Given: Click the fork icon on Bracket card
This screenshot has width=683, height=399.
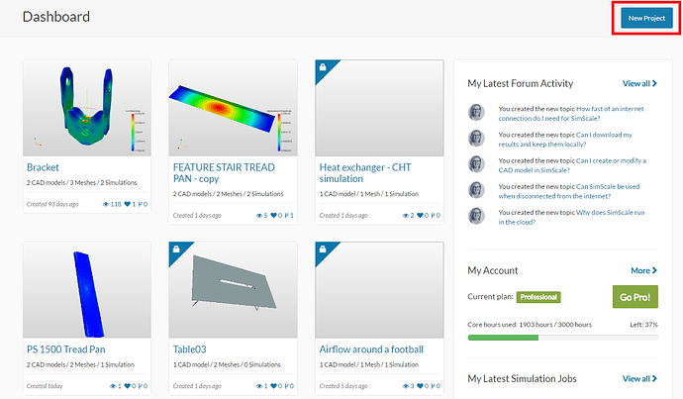Looking at the screenshot, I should (x=141, y=204).
